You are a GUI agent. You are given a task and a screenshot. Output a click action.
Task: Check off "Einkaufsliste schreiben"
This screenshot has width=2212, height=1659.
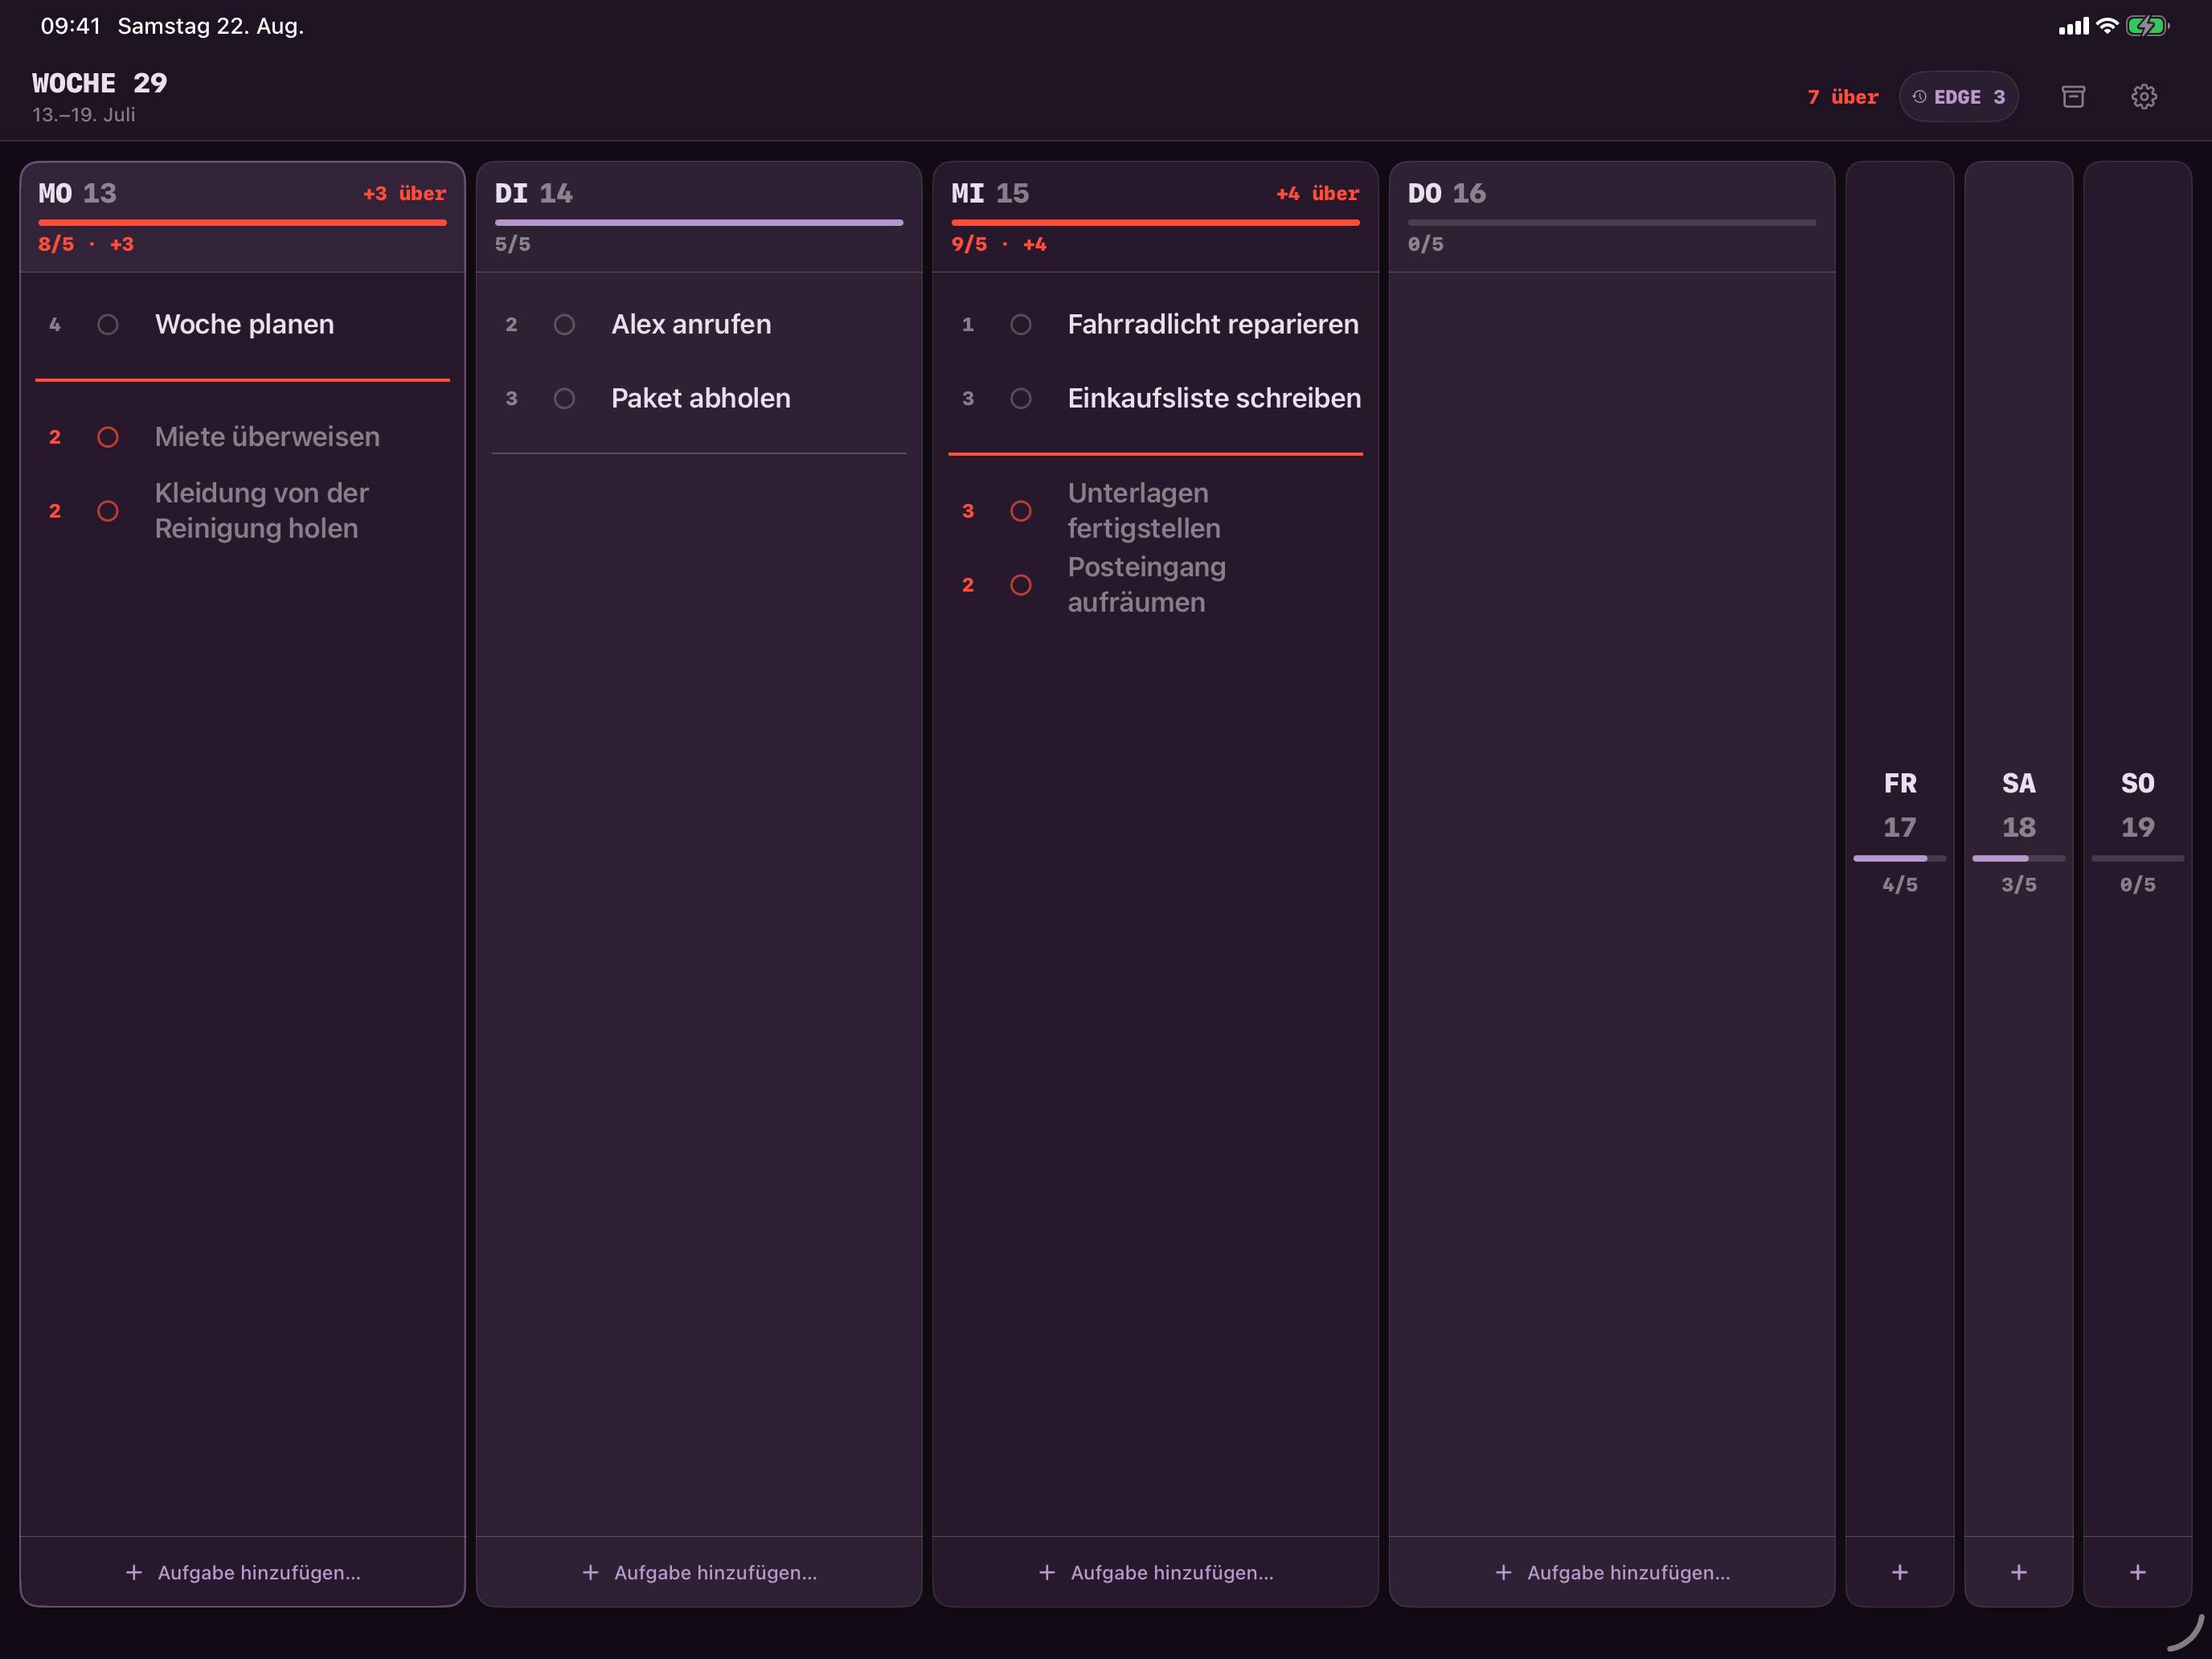click(x=1021, y=398)
